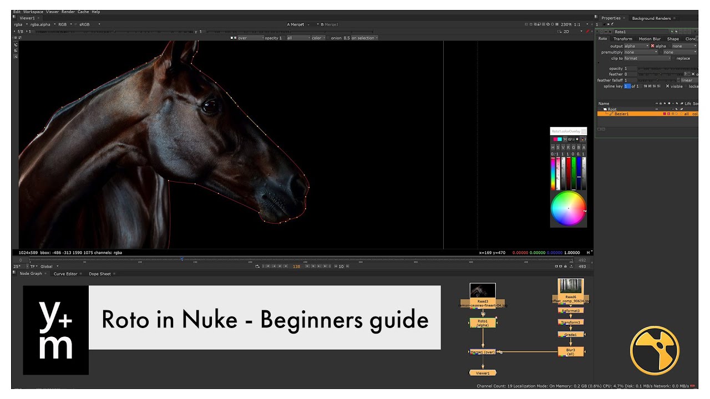Open the Workspace menu
This screenshot has width=710, height=399.
tap(33, 12)
